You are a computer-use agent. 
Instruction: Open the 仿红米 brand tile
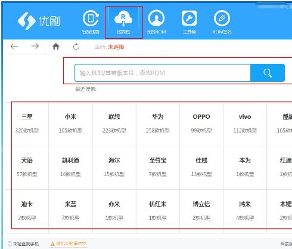point(158,211)
